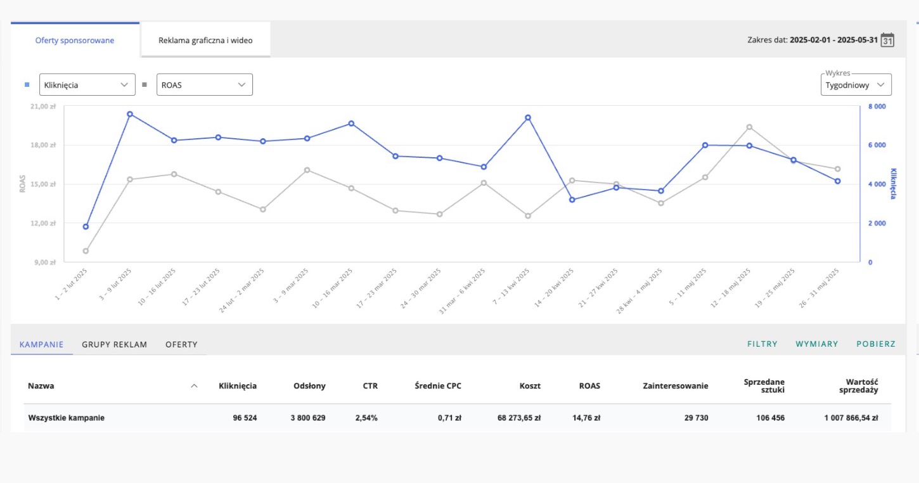Image resolution: width=919 pixels, height=483 pixels.
Task: Switch to the Oferty sponsorowane tab
Action: 75,41
